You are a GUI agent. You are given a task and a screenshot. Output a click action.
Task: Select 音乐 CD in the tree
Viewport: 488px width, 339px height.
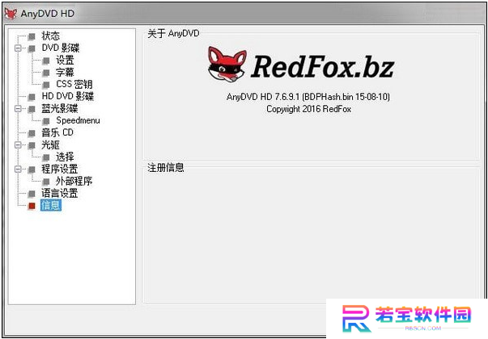(x=57, y=132)
